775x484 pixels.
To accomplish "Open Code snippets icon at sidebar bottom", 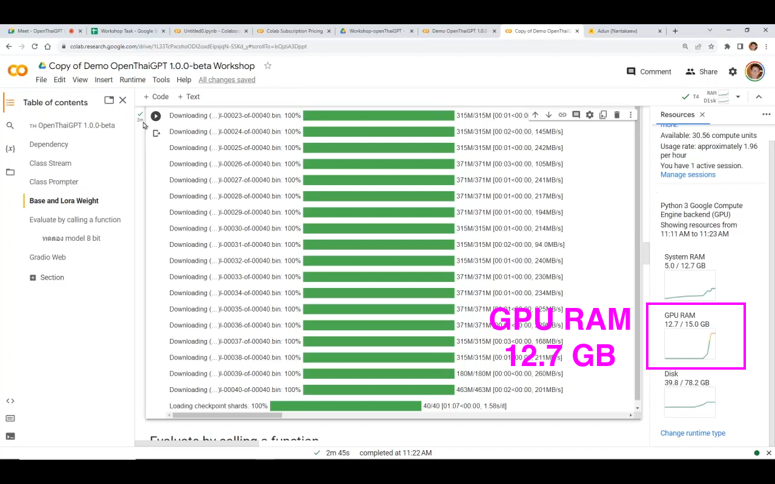I will [10, 401].
